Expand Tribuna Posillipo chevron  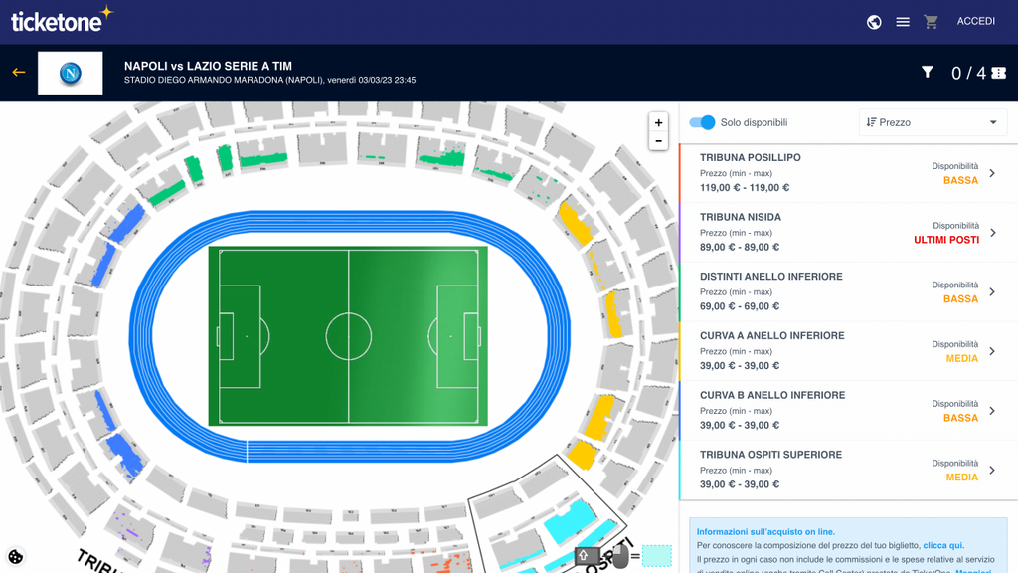992,173
